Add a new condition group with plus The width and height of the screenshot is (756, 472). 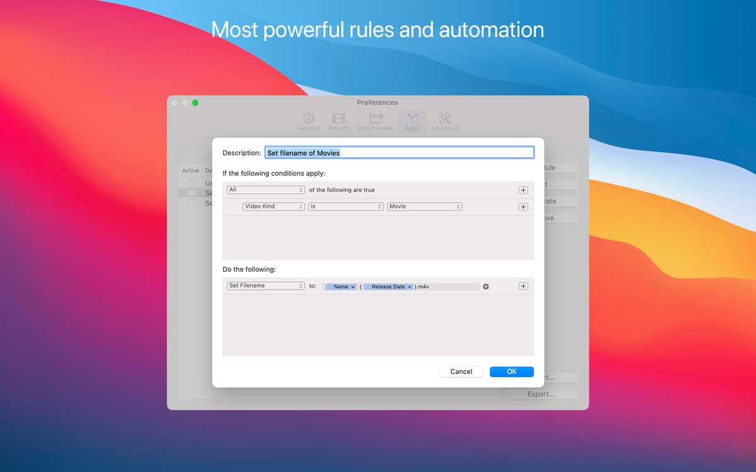pos(523,189)
